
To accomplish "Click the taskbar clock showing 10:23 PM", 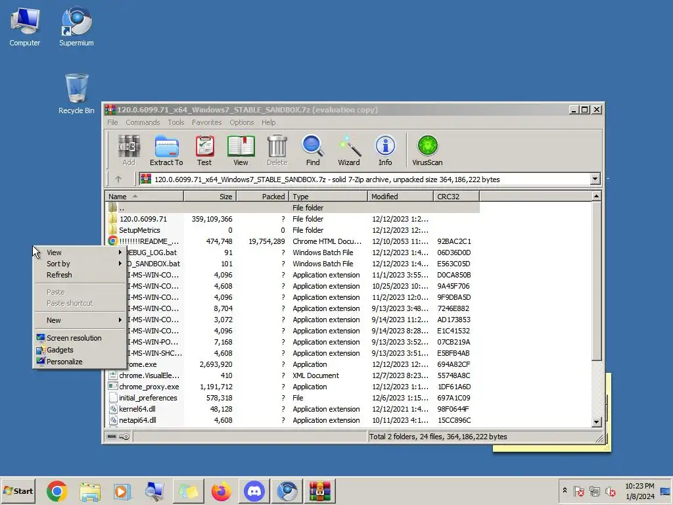I will 639,491.
